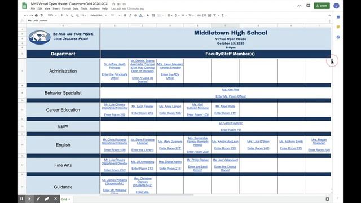Image resolution: width=361 pixels, height=203 pixels.
Task: Open Calendar in side panel
Action: 338,17
